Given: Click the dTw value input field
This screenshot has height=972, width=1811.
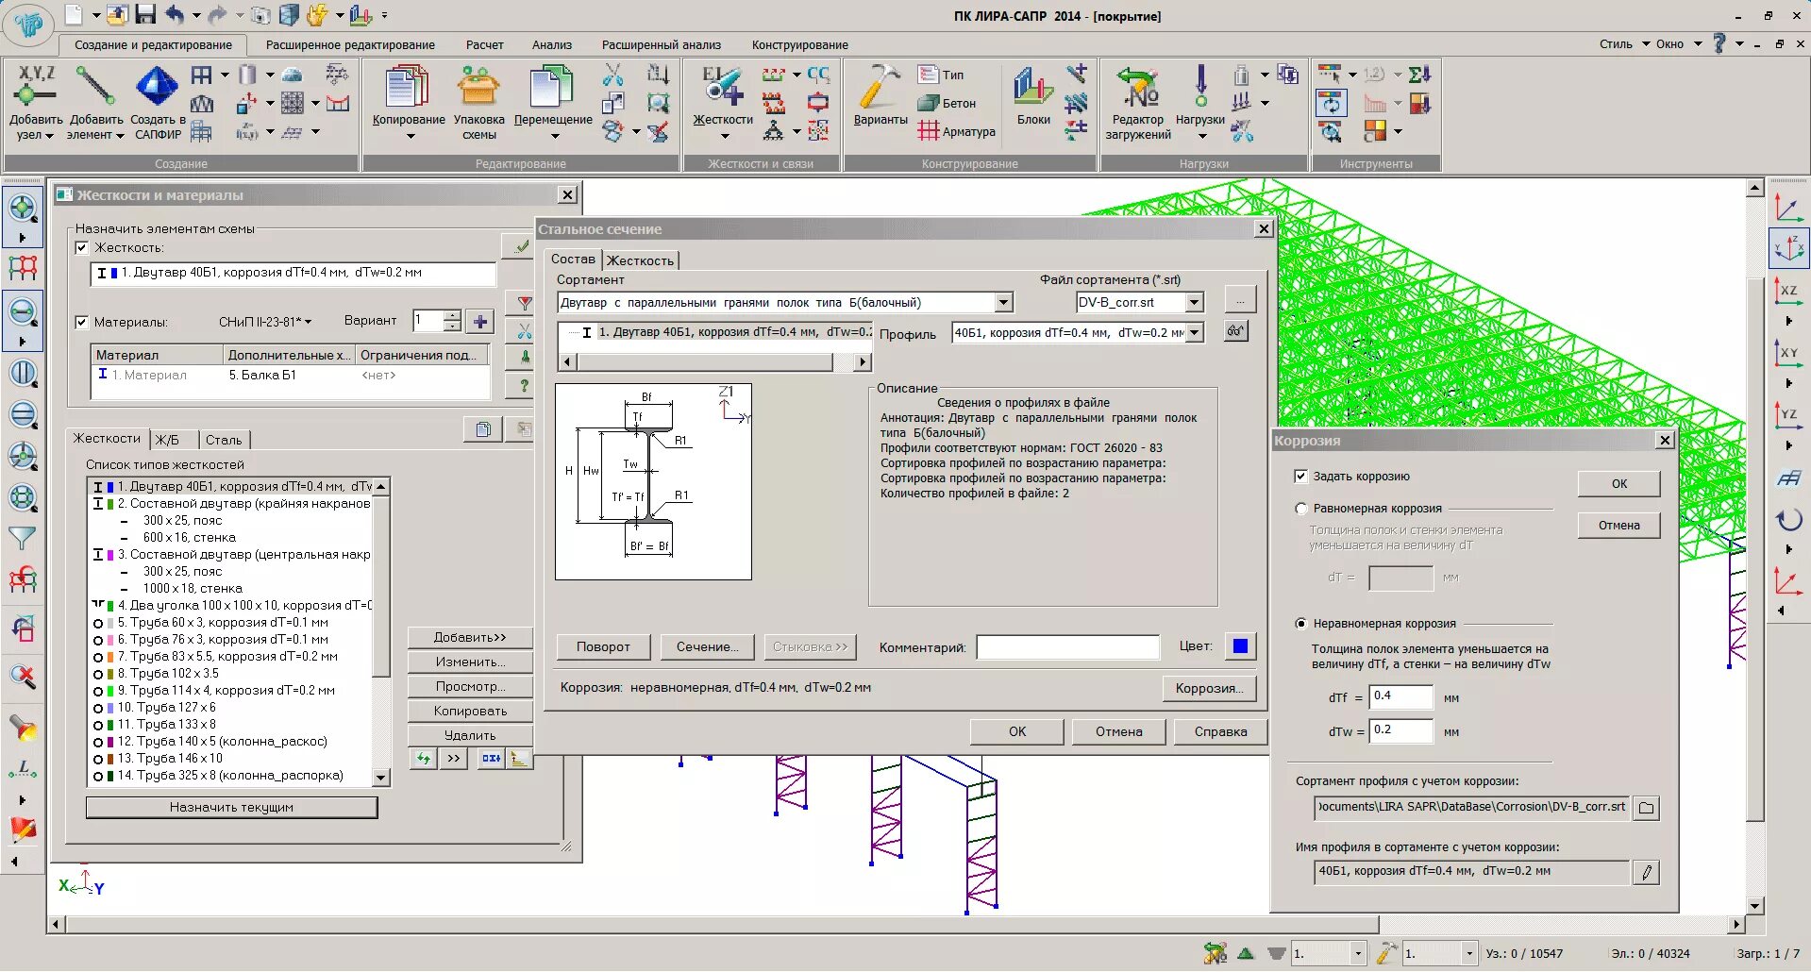Looking at the screenshot, I should (x=1401, y=730).
